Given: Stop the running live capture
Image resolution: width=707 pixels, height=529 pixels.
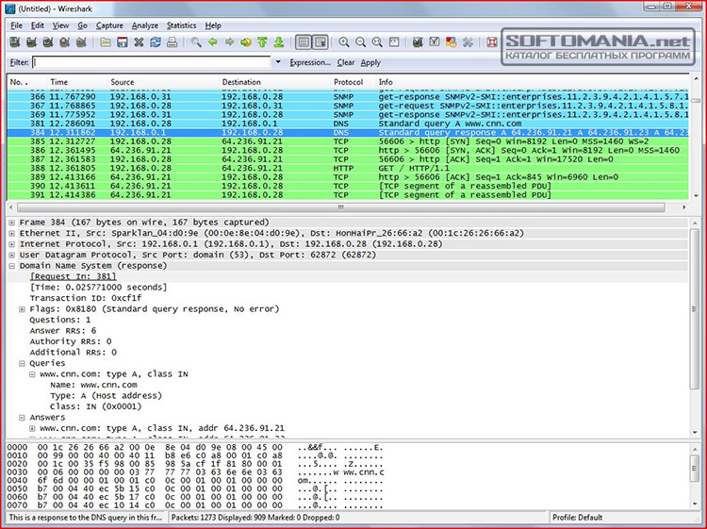Looking at the screenshot, I should click(65, 42).
